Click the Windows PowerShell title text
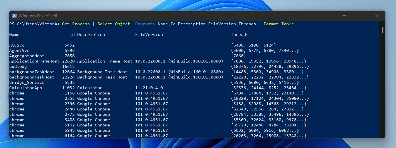 (38, 16)
